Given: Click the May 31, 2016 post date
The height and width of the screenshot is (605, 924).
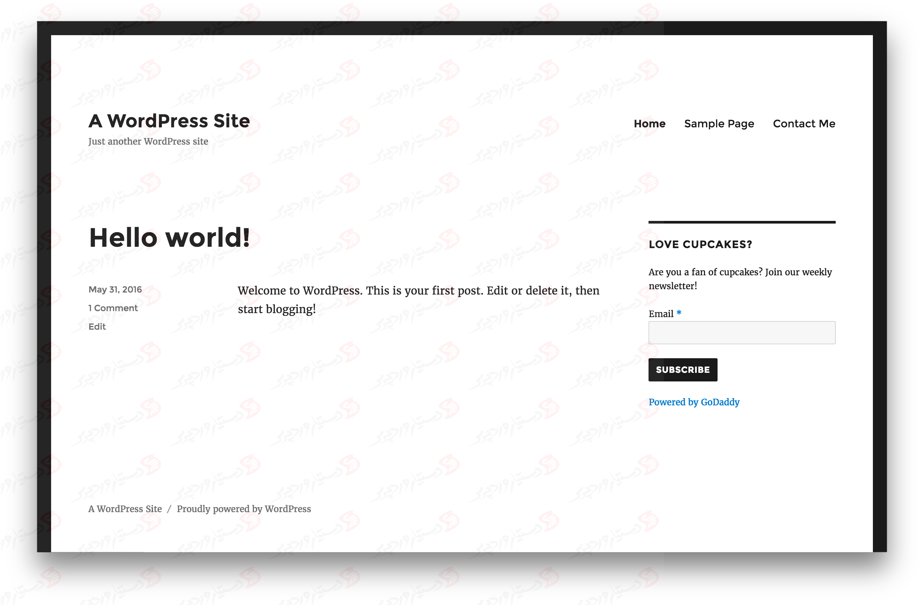Looking at the screenshot, I should [115, 290].
